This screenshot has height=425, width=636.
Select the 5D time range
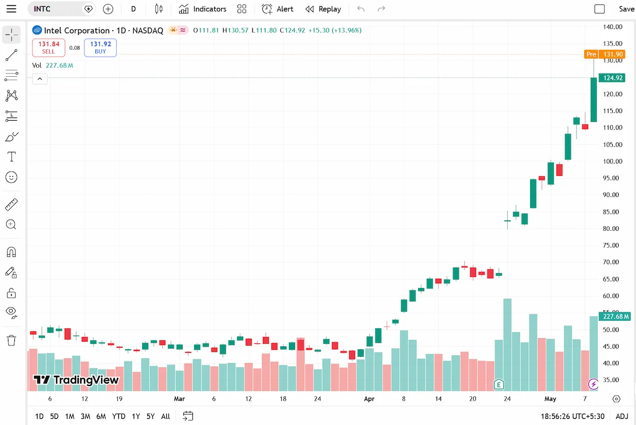point(54,416)
